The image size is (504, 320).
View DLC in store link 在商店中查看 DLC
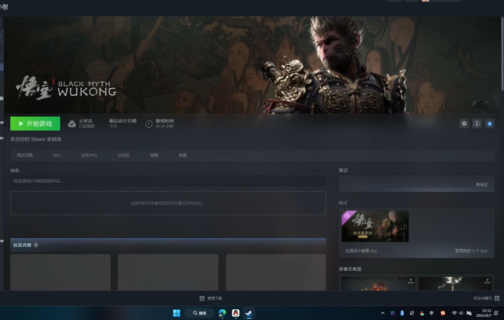pyautogui.click(x=361, y=251)
